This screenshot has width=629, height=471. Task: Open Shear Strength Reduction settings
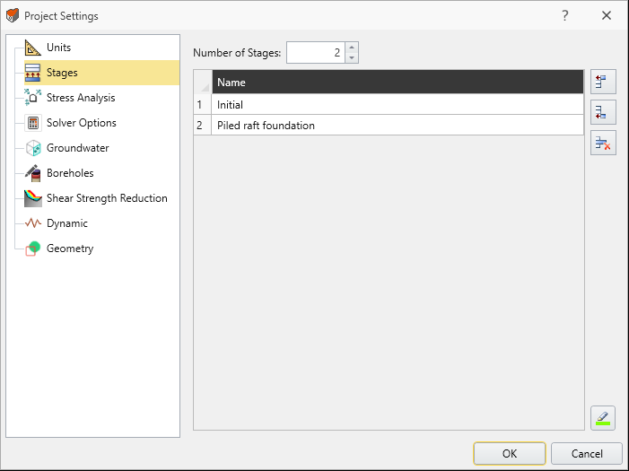point(107,198)
